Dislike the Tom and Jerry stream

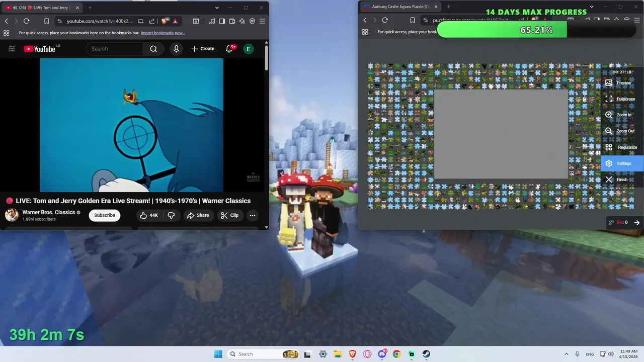pyautogui.click(x=171, y=215)
